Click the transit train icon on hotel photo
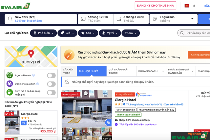 [109, 123]
